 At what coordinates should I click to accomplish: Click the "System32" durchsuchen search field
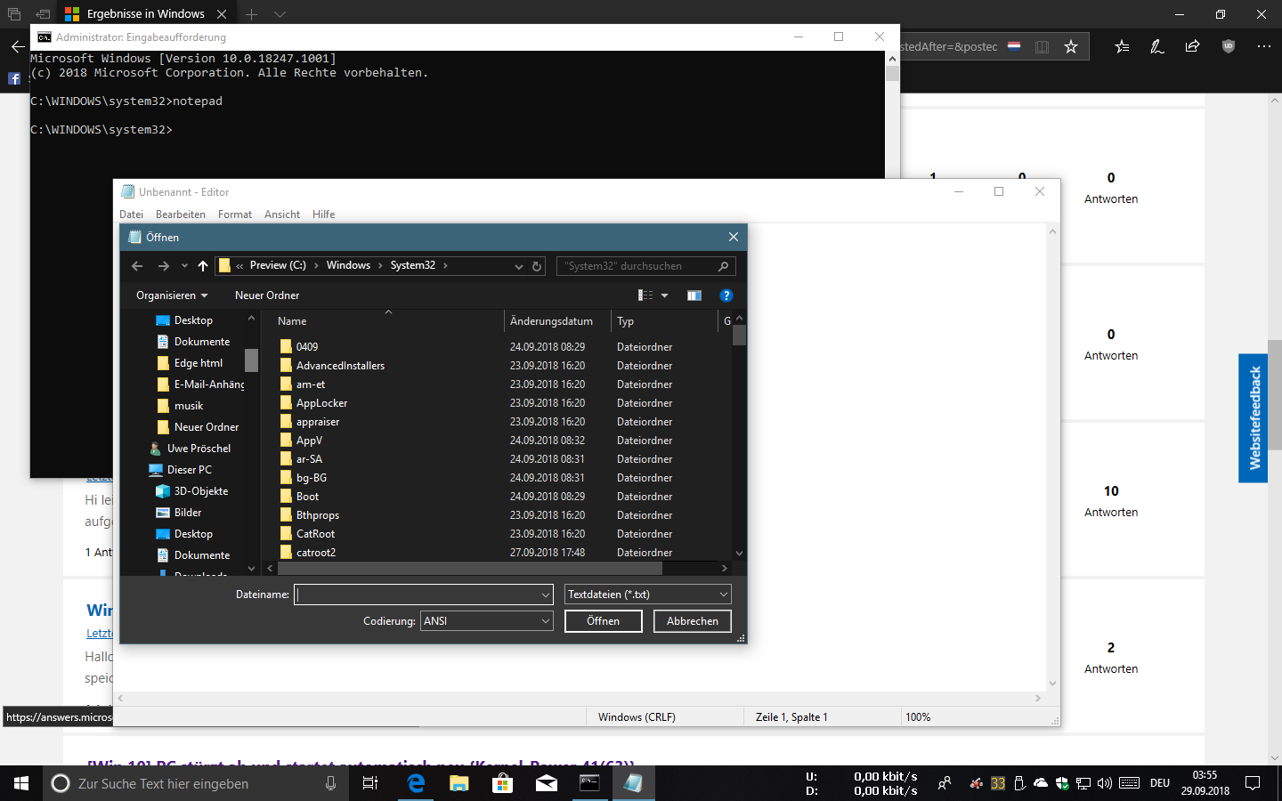645,266
